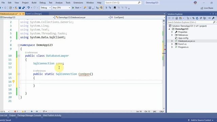The height and width of the screenshot is (122, 217).
Task: Sync with active document in Solution Explorer
Action: pos(193,18)
